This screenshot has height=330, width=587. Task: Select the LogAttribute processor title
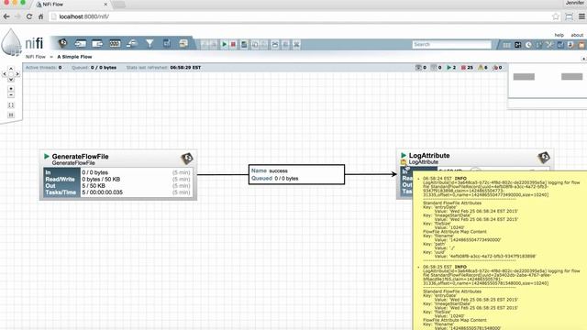point(429,155)
